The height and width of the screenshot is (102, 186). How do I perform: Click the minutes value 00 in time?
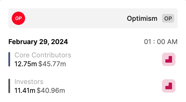coord(161,42)
